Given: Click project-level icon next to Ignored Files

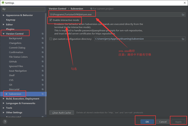Looking at the screenshot, I should coord(42,66).
